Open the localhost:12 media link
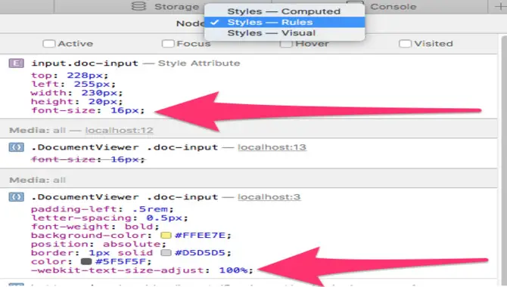 120,130
